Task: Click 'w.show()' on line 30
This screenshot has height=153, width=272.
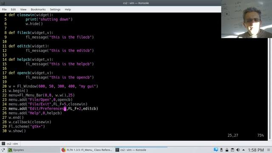Action: pos(17,131)
